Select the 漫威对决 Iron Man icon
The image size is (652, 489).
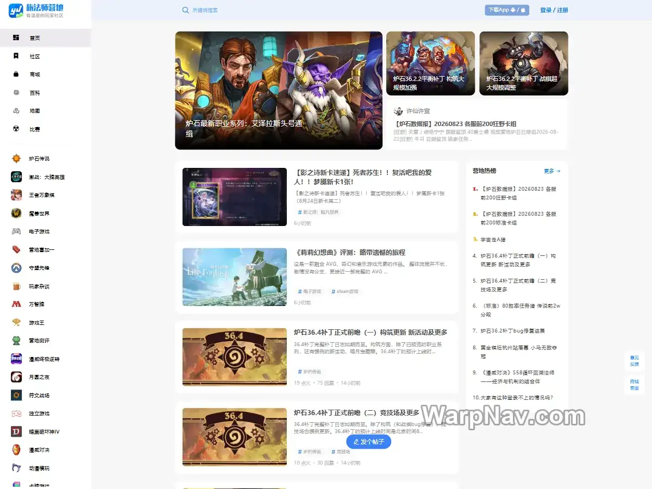(16, 450)
